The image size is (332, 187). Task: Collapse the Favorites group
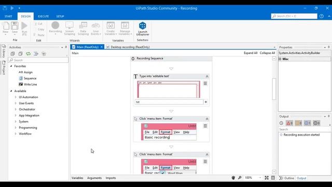click(11, 66)
